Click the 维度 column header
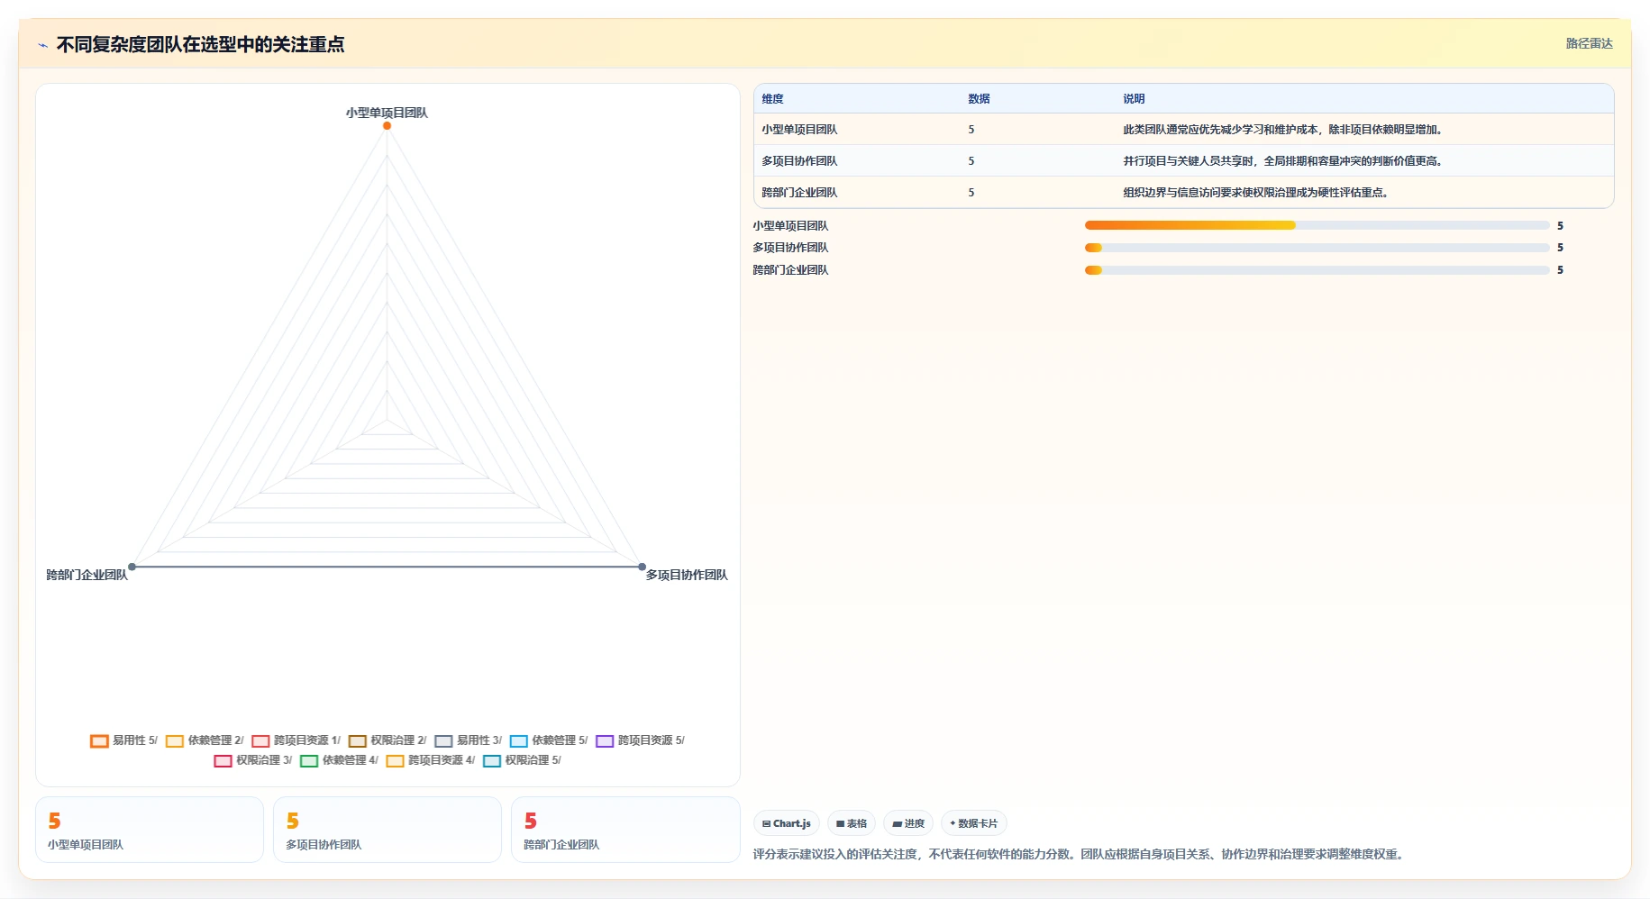Image resolution: width=1650 pixels, height=899 pixels. pyautogui.click(x=772, y=99)
